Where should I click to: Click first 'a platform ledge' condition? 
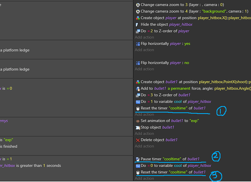15,50
